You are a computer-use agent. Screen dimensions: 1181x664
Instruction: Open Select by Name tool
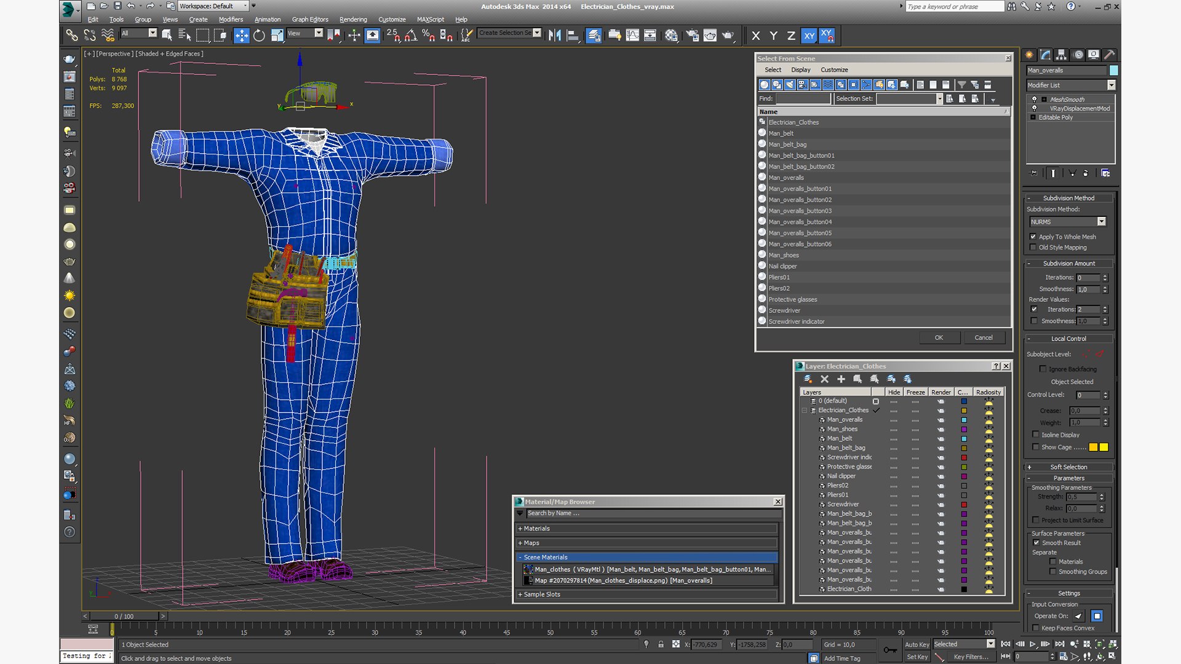tap(185, 36)
